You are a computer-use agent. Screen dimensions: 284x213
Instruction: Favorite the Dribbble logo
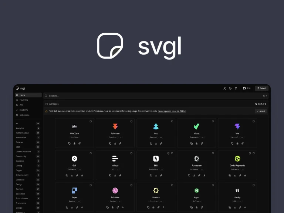131,185
